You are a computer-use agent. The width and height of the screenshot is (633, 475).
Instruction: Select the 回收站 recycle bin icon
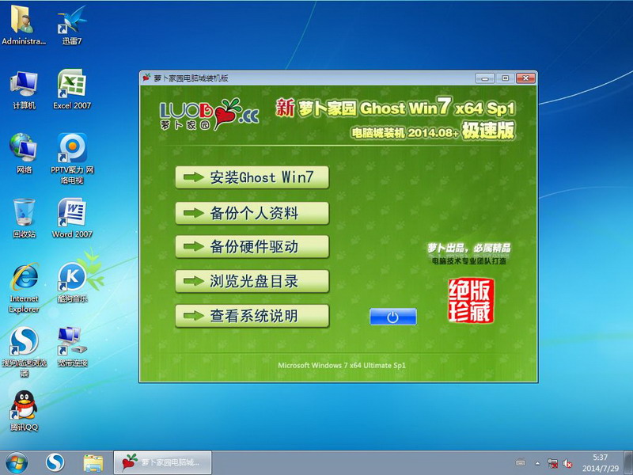tap(24, 218)
